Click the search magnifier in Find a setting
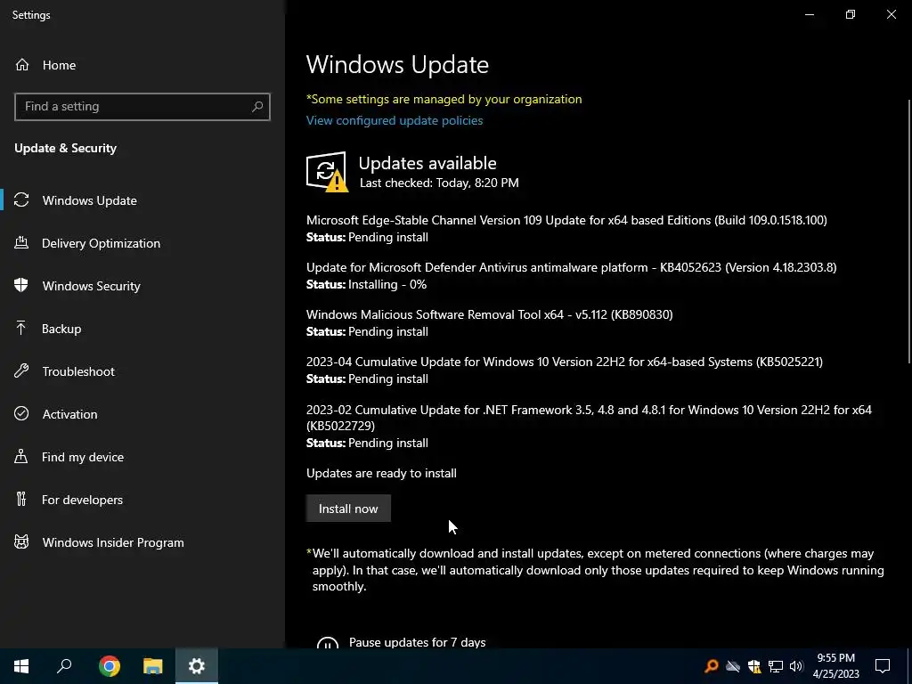Image resolution: width=912 pixels, height=684 pixels. 257,107
